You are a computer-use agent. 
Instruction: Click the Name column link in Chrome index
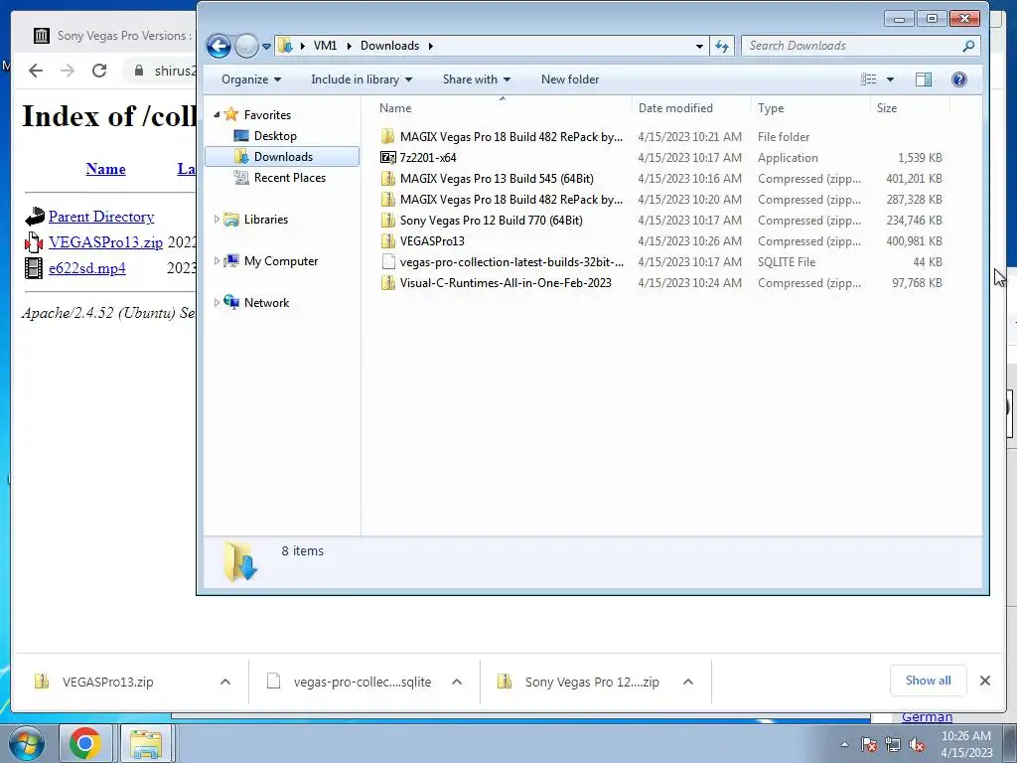coord(105,169)
